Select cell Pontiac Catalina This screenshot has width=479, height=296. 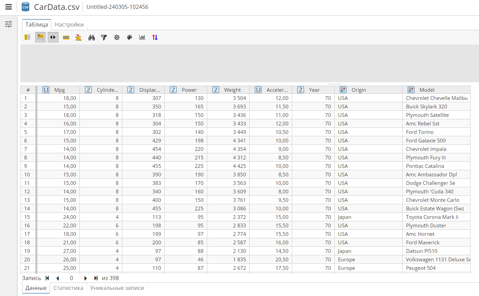[437, 166]
